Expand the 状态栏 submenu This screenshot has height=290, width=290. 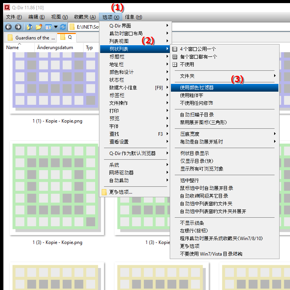tap(135, 80)
